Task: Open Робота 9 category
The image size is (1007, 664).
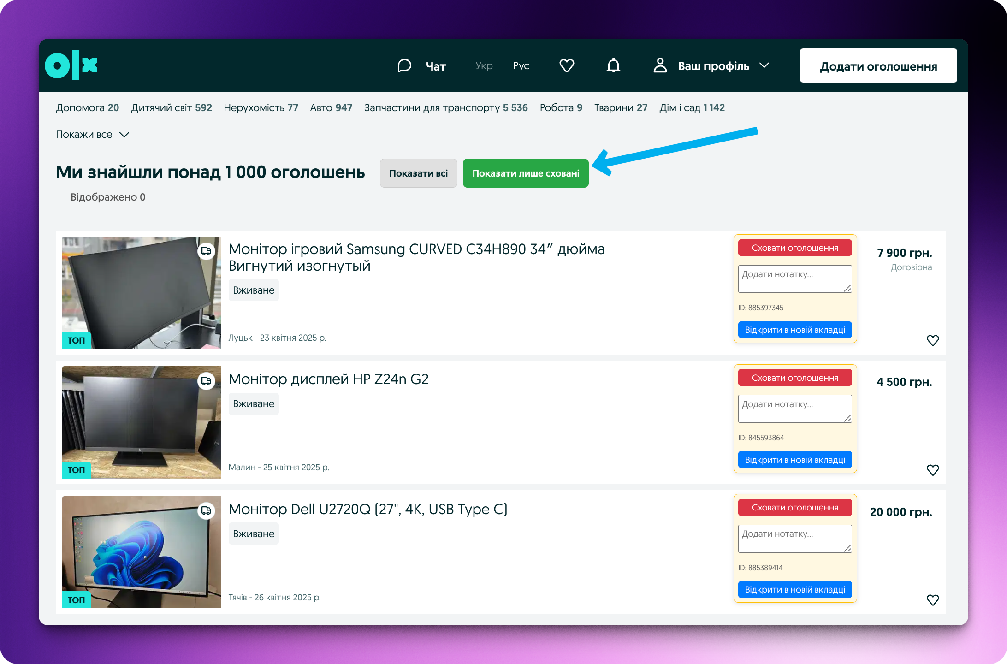Action: [x=561, y=108]
